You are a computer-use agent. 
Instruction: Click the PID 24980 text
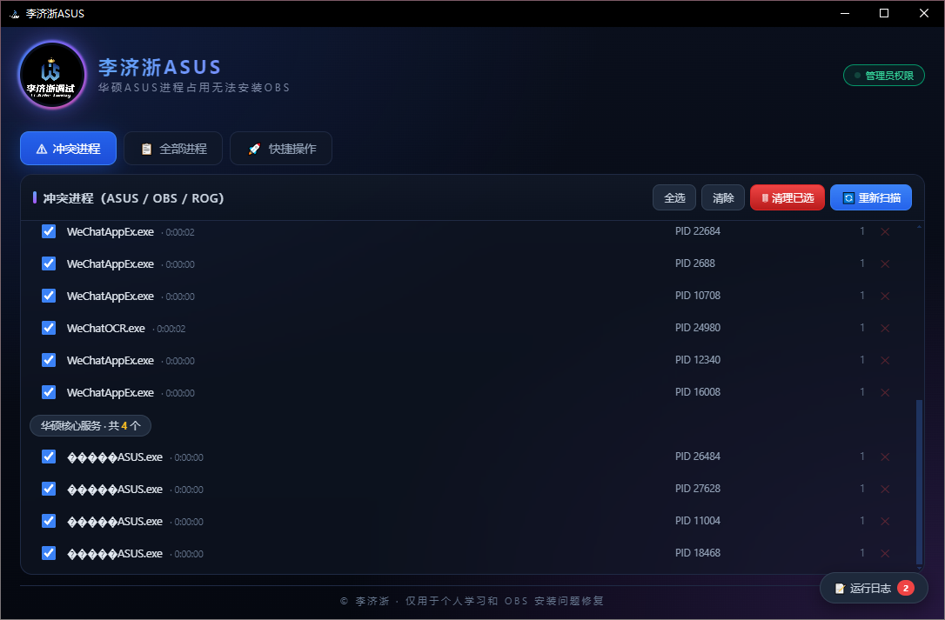click(698, 328)
